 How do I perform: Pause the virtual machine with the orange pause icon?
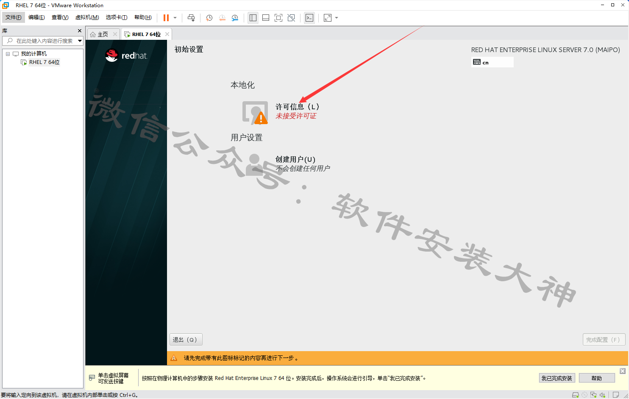coord(166,18)
